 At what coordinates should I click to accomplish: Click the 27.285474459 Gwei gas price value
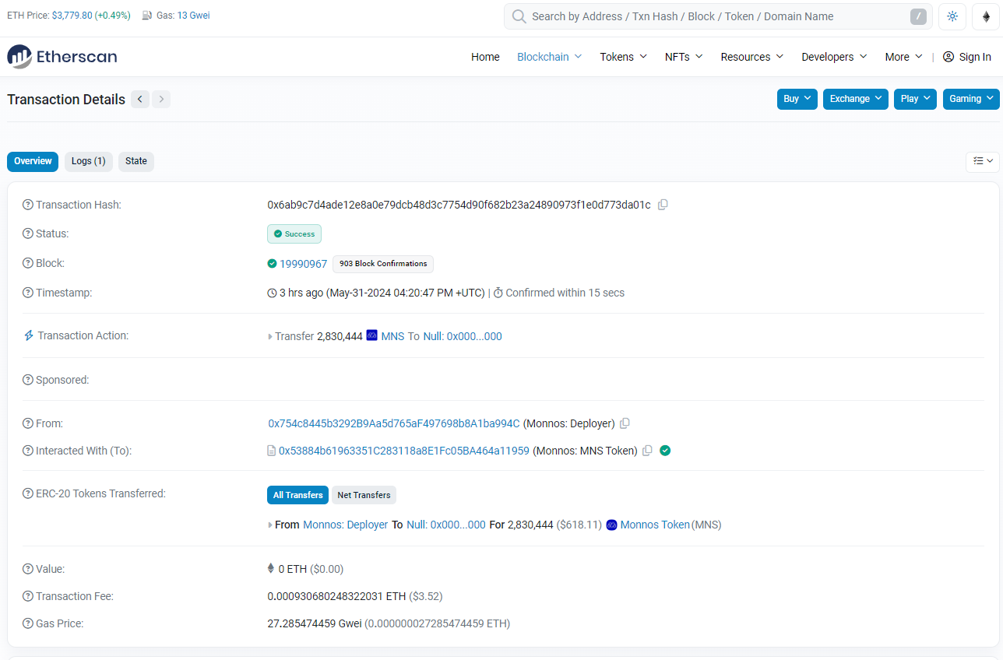pos(315,623)
